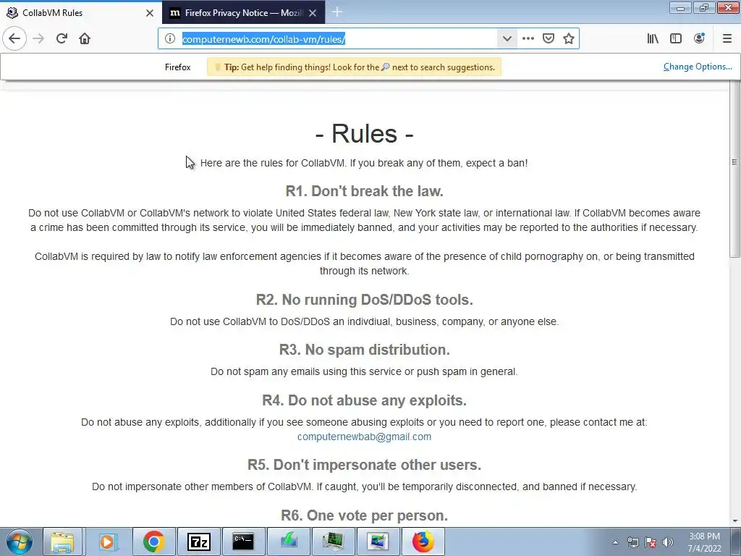The width and height of the screenshot is (741, 556).
Task: Click the intro sentence about expecting a ban
Action: coord(364,163)
